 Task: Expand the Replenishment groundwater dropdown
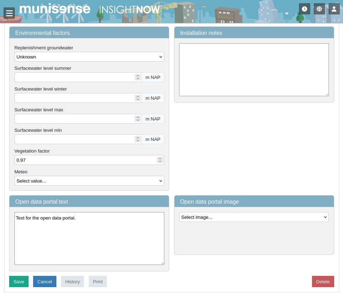pyautogui.click(x=89, y=57)
